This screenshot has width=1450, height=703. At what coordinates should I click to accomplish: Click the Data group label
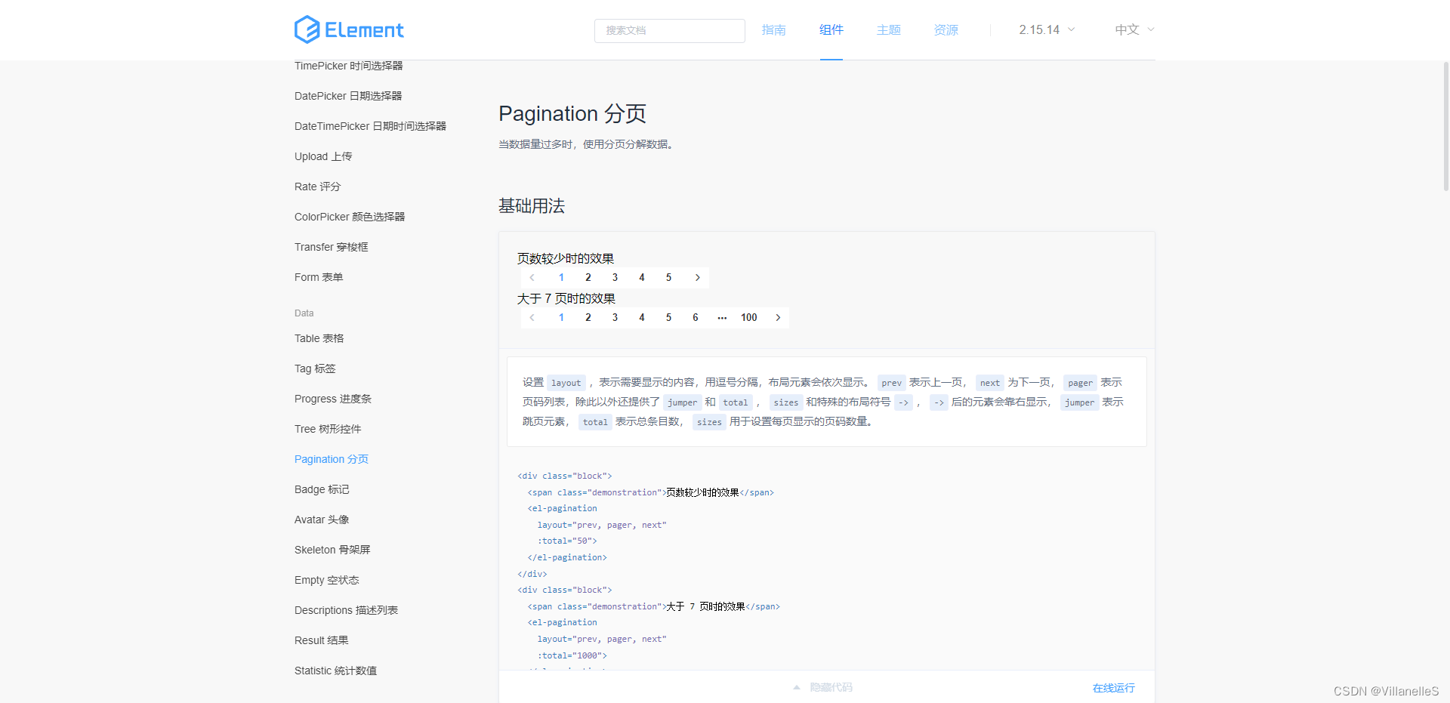304,313
